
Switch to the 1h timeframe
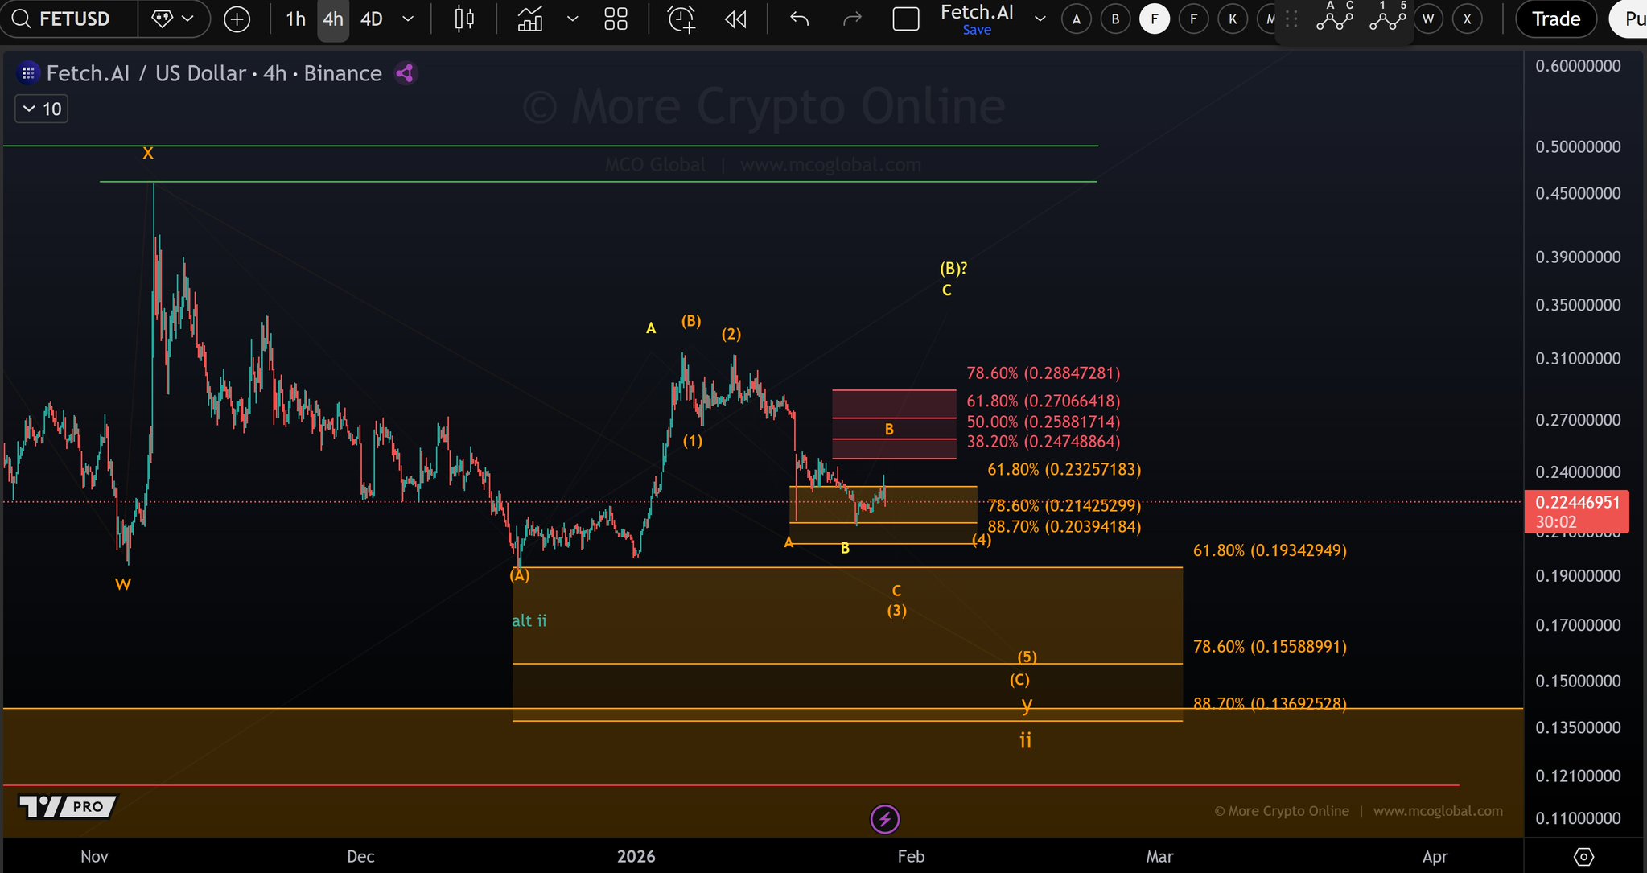[295, 19]
